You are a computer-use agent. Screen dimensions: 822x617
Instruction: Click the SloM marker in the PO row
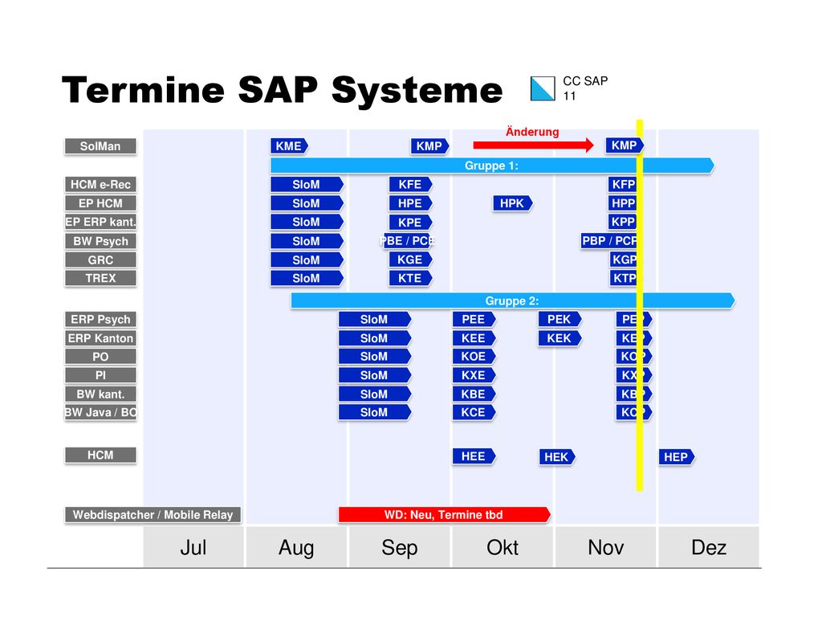click(x=374, y=357)
